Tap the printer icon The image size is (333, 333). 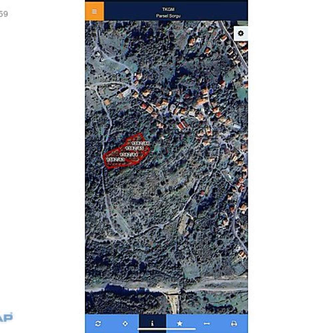[x=234, y=323]
